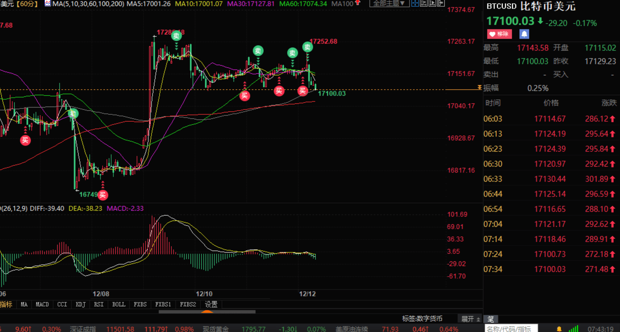Click the green signal strength bars icon

(x=573, y=329)
